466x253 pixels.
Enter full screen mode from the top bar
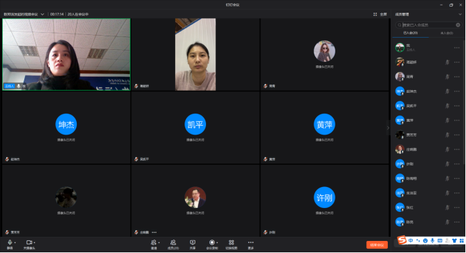380,14
